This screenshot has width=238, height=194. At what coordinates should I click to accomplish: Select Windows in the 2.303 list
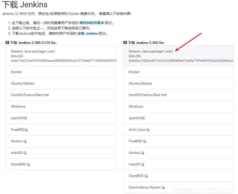click(x=179, y=107)
